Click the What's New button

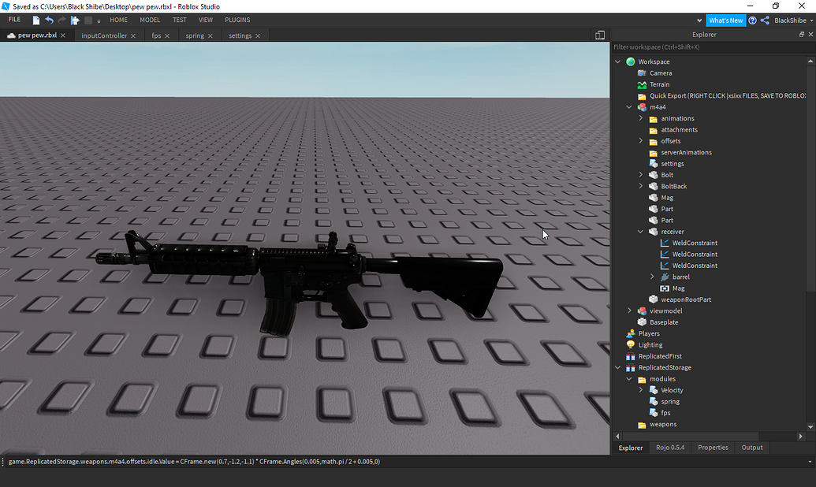click(x=725, y=20)
